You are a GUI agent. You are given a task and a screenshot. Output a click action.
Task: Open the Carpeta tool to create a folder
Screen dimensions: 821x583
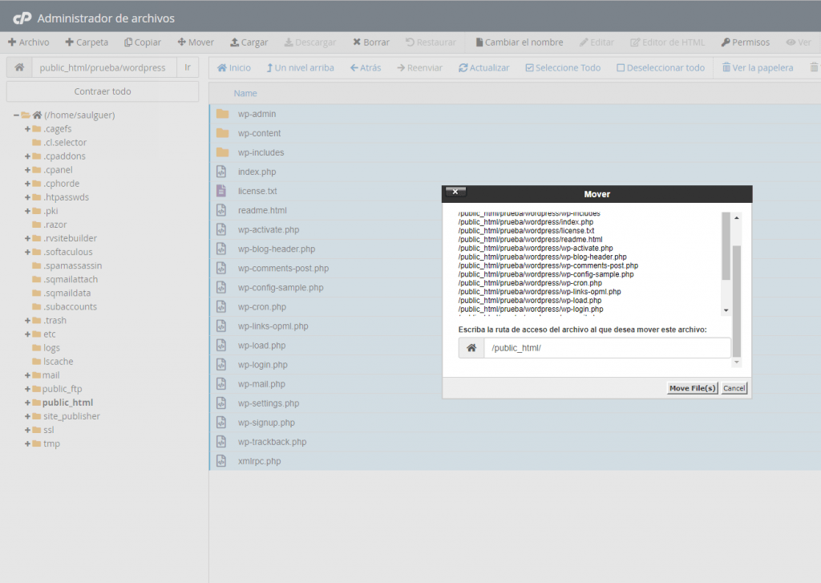[87, 42]
